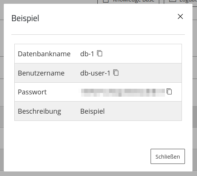
Task: Click the Knowledge Base icon in header
Action: click(x=106, y=1)
